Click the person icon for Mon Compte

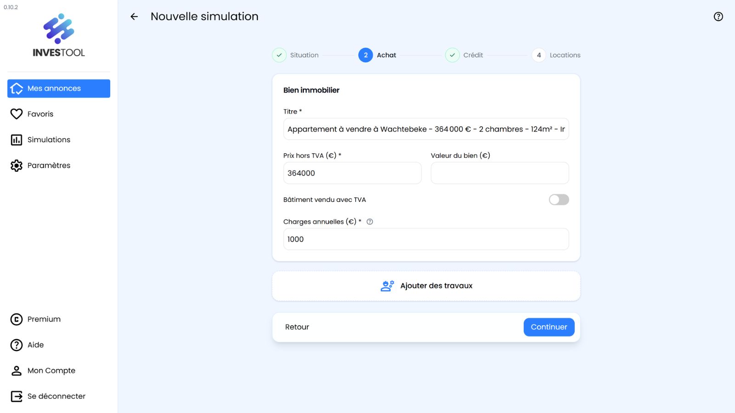tap(17, 371)
